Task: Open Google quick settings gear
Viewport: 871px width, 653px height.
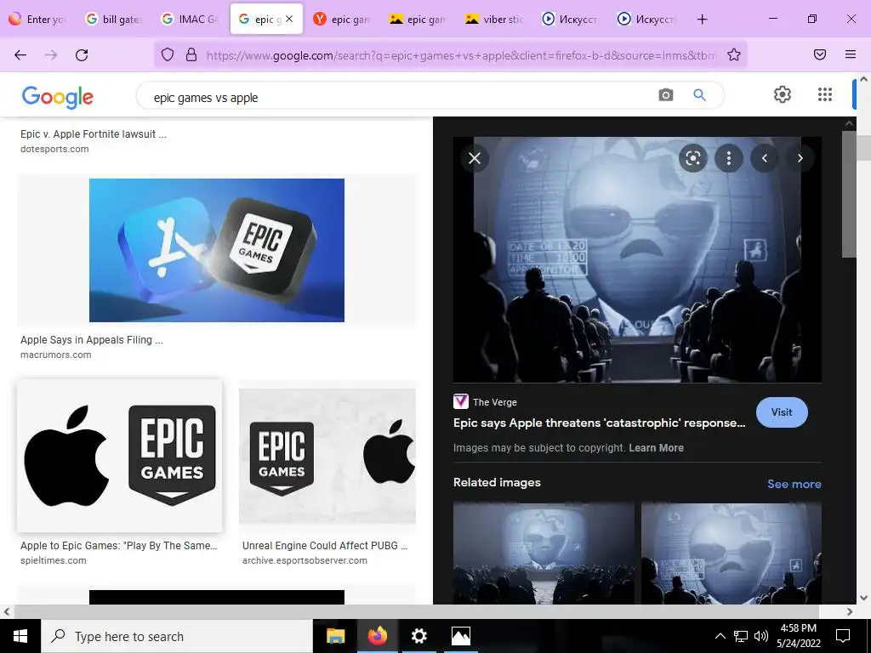Action: [x=783, y=94]
